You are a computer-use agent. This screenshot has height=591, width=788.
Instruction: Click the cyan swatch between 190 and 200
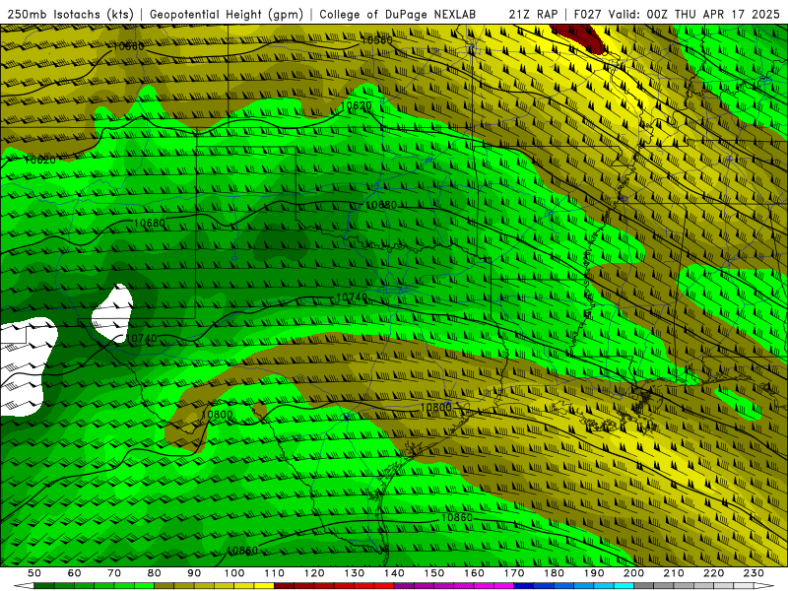(x=624, y=586)
